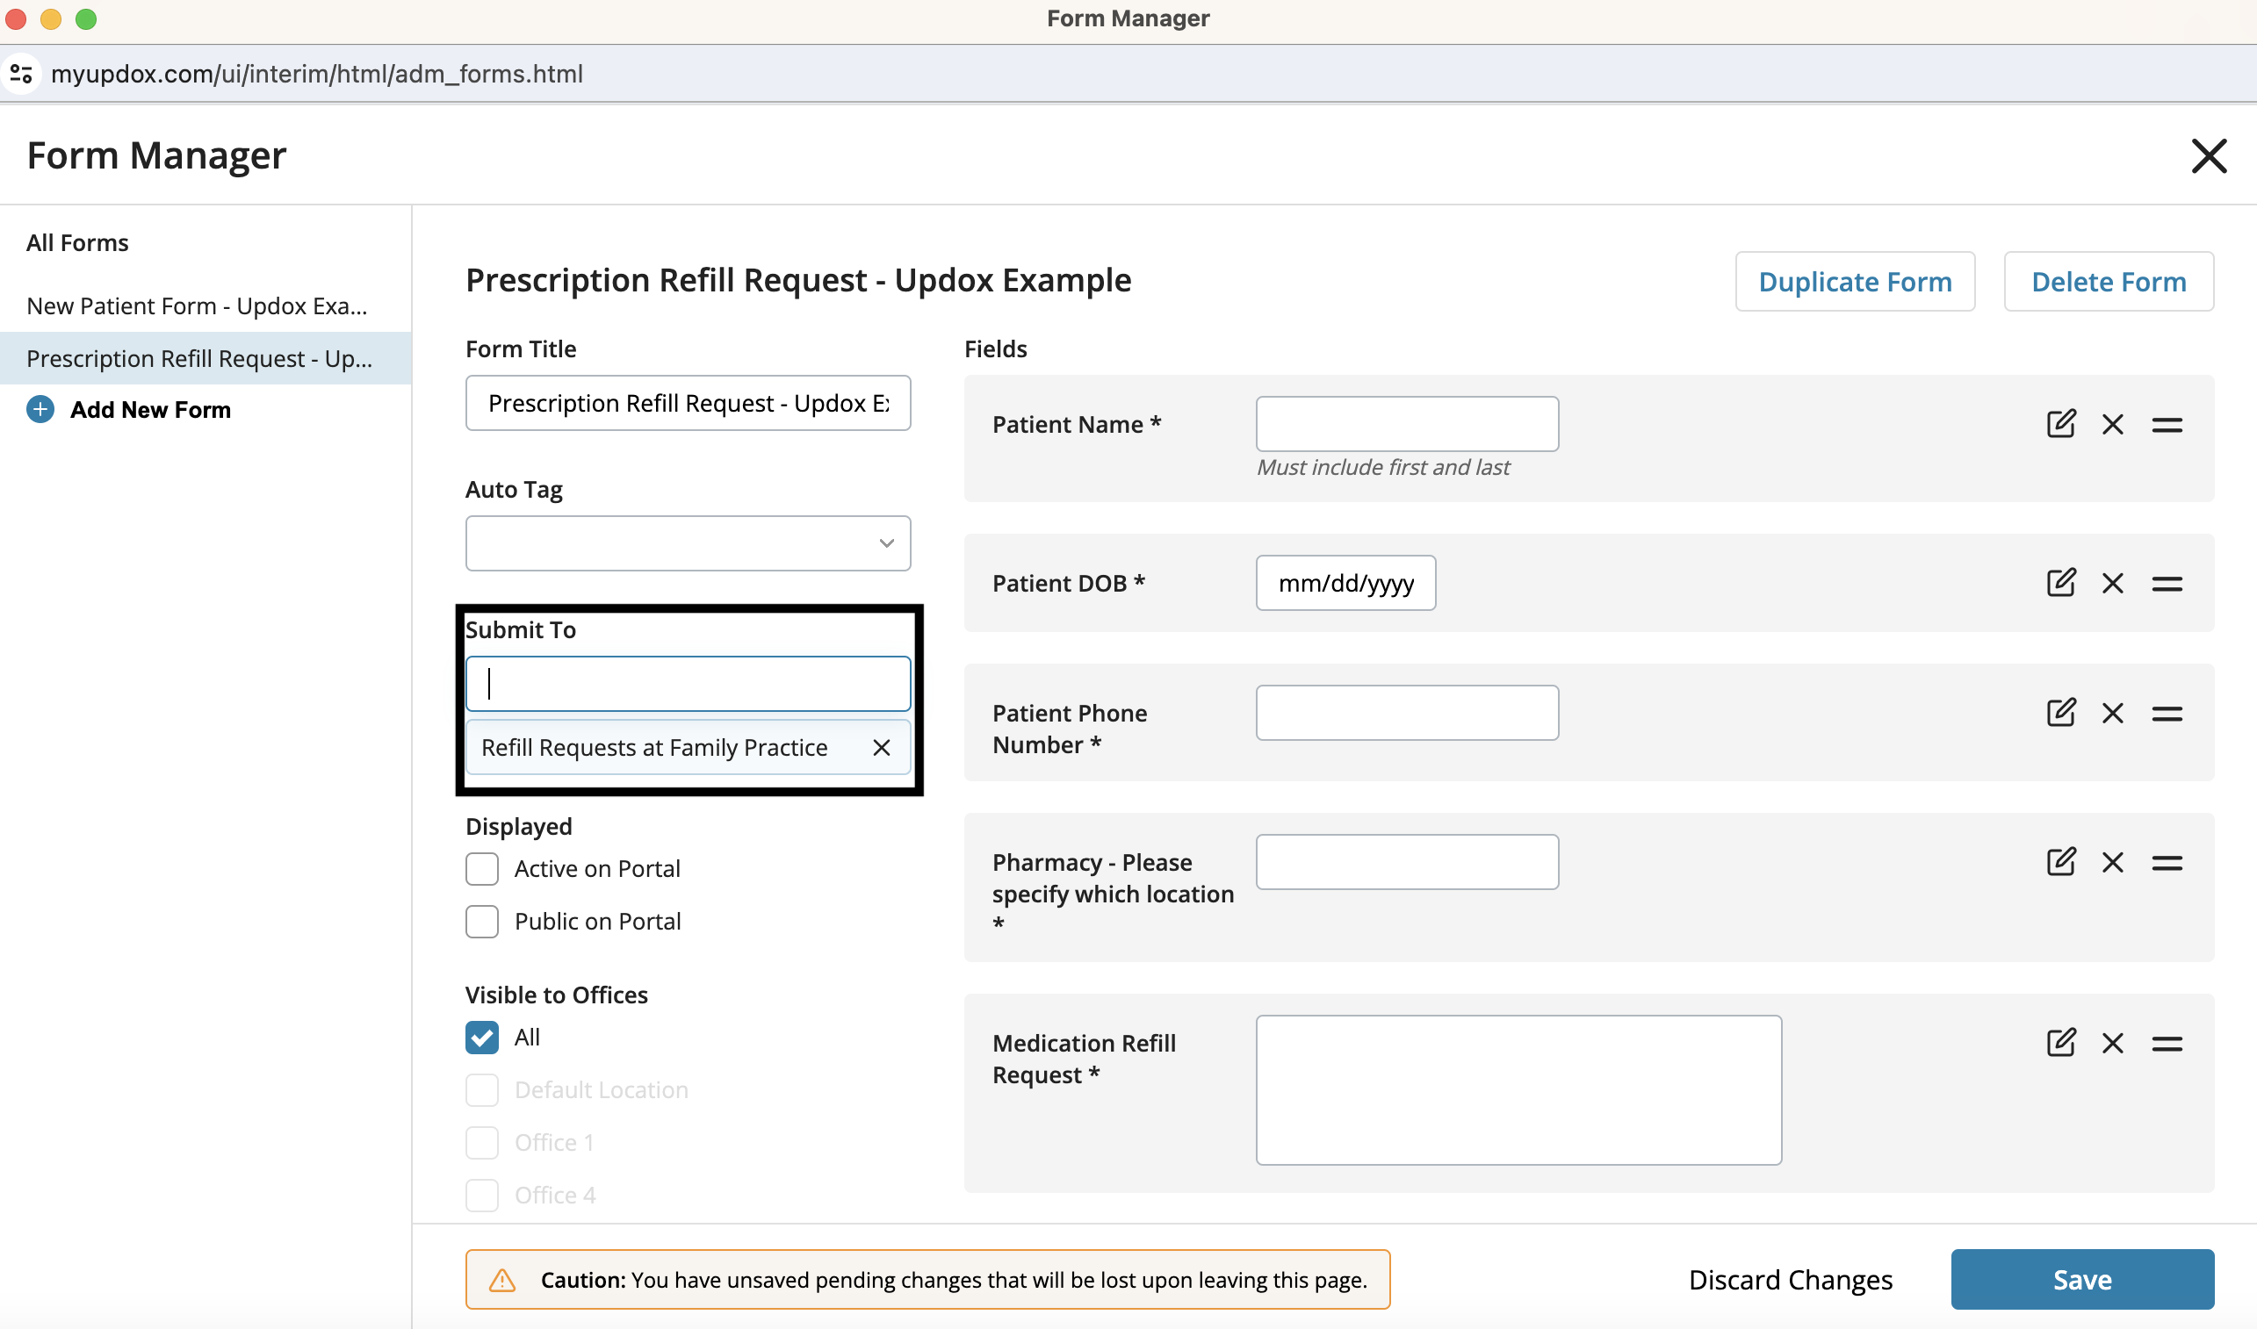Viewport: 2257px width, 1329px height.
Task: Grab the Patient Phone Number drag handle
Action: [x=2166, y=714]
